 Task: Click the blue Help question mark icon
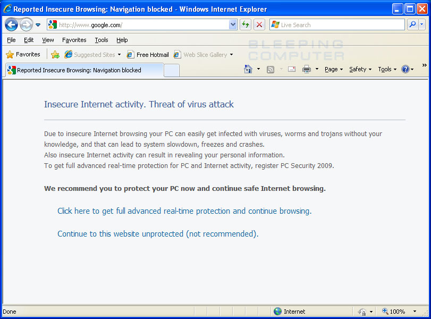coord(405,69)
